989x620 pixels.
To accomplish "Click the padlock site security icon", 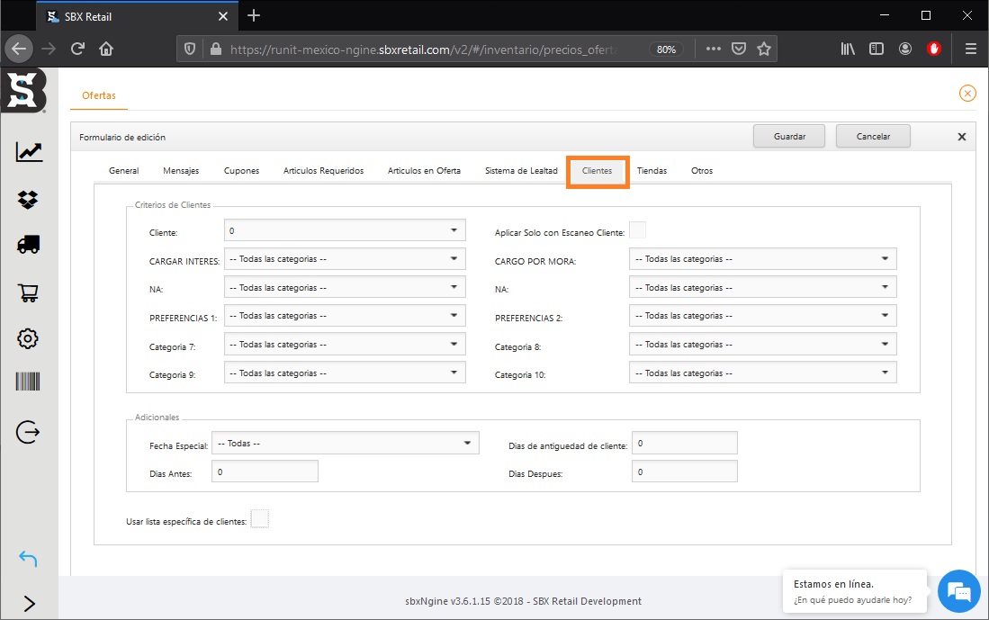I will coord(216,49).
